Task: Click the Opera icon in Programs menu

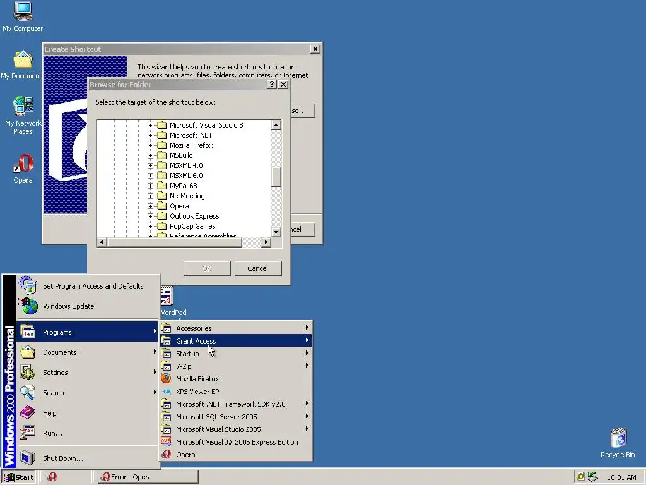Action: point(166,455)
